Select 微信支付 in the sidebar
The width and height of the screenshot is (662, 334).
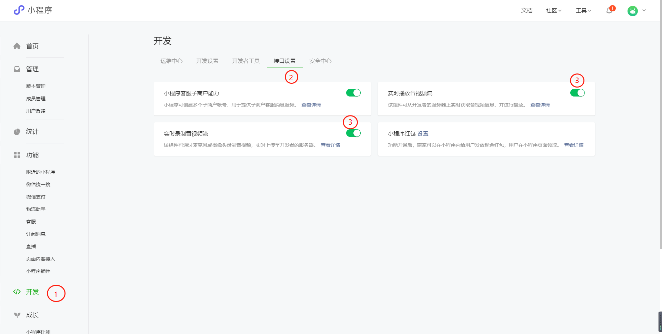36,196
